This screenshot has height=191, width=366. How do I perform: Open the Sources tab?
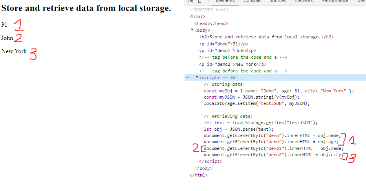tap(277, 1)
